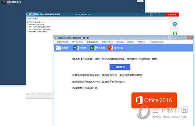Click the front window title 二级MS Office高级应用 - 第1套
The height and width of the screenshot is (126, 195).
[73, 38]
